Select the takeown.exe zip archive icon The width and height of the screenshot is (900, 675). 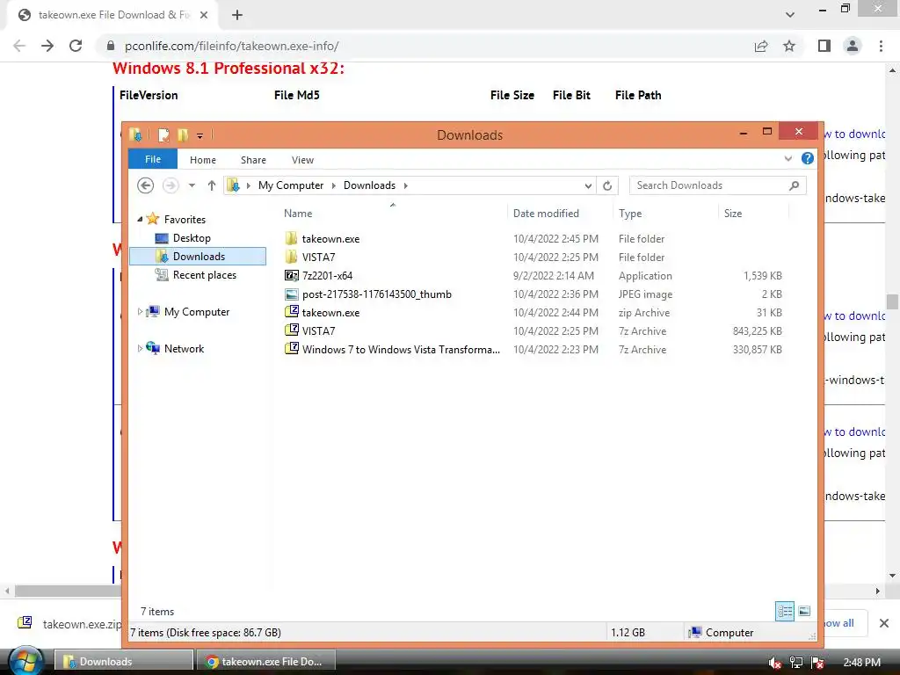[x=292, y=312]
